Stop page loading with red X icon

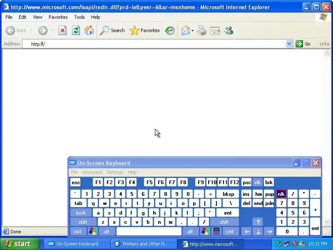pyautogui.click(x=63, y=30)
